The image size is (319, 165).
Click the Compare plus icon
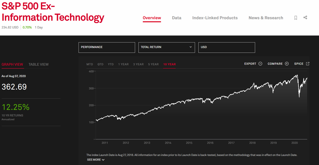[287, 64]
